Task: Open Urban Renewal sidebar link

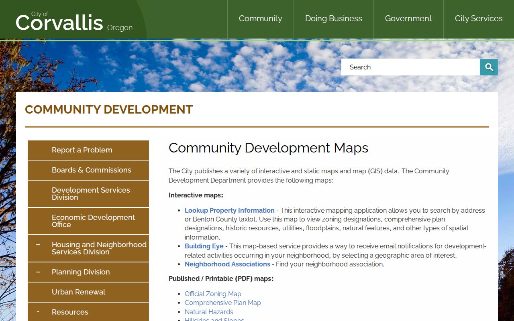Action: [x=88, y=292]
